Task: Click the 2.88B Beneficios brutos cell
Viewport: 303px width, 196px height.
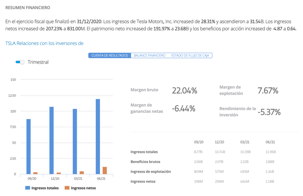Action: pyautogui.click(x=270, y=162)
